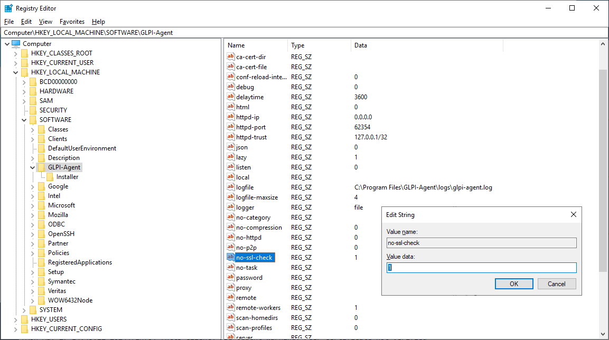Image resolution: width=609 pixels, height=340 pixels.
Task: Click the listen string value icon
Action: pos(231,167)
